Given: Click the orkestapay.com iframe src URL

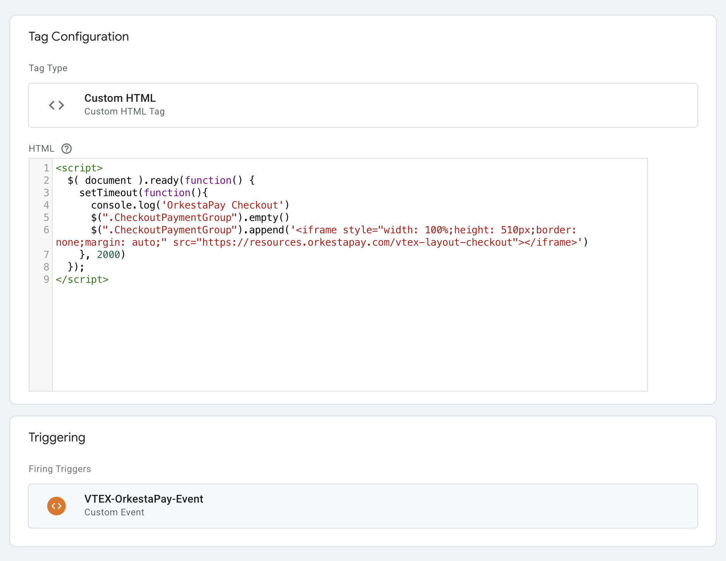Looking at the screenshot, I should [x=357, y=242].
